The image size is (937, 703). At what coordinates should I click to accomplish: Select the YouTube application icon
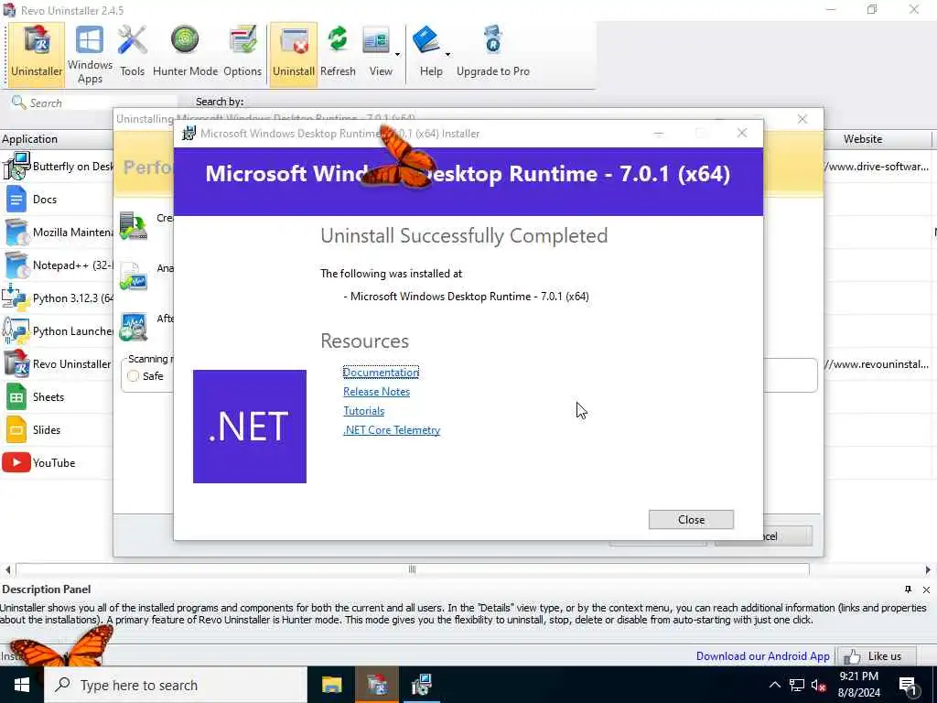click(16, 462)
